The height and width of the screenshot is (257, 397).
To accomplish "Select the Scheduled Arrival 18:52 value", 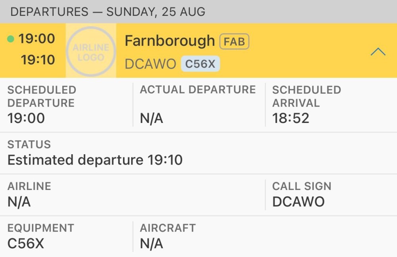I will pyautogui.click(x=291, y=118).
